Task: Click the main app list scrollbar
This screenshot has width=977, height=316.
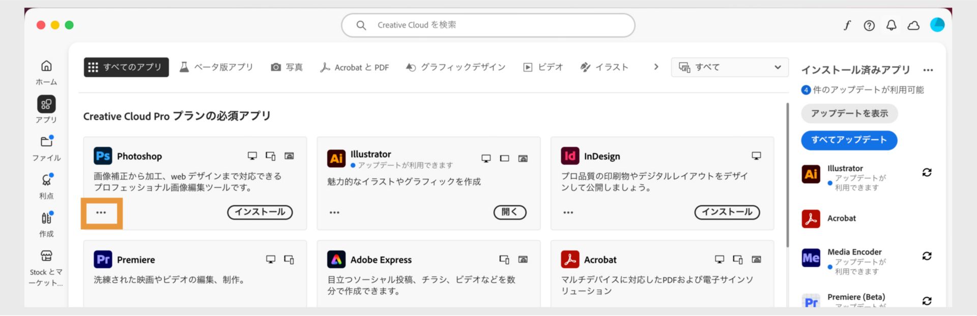Action: pyautogui.click(x=788, y=175)
